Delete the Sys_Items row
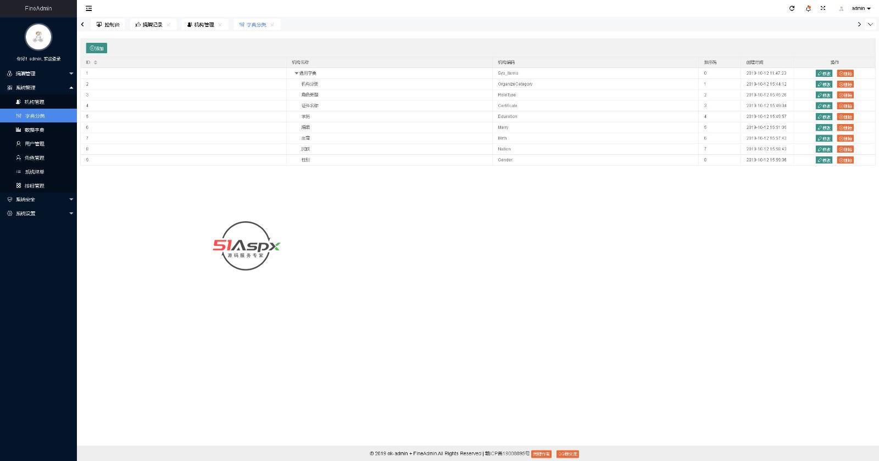The height and width of the screenshot is (461, 879). [845, 74]
